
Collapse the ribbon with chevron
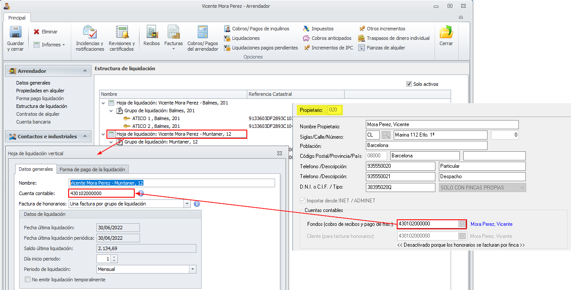click(461, 17)
